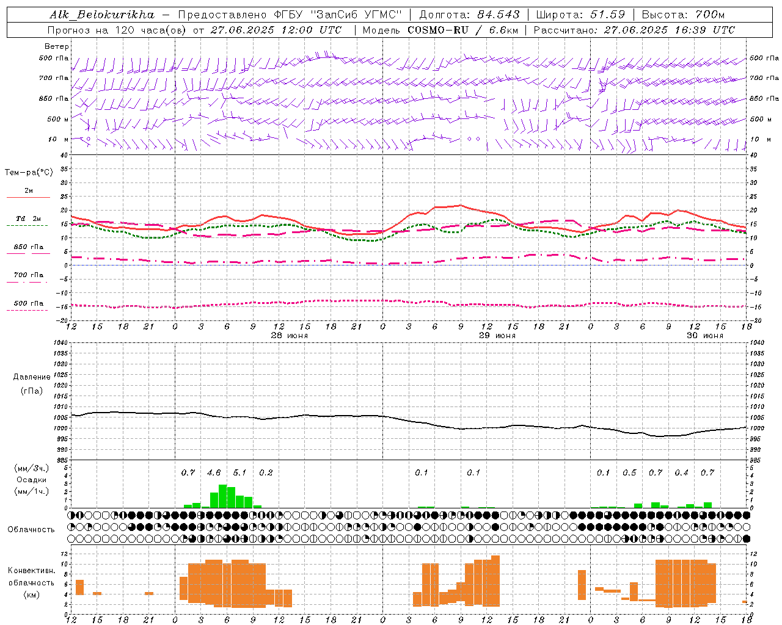The width and height of the screenshot is (782, 625).
Task: Click the '850 гПа' temperature legend entry
Action: [29, 247]
